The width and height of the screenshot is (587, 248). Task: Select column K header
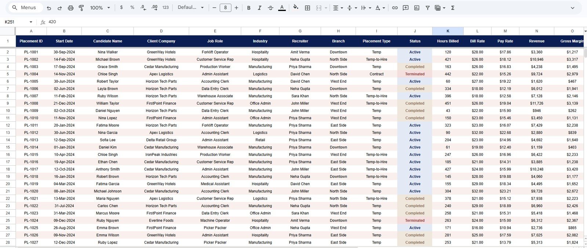point(448,31)
